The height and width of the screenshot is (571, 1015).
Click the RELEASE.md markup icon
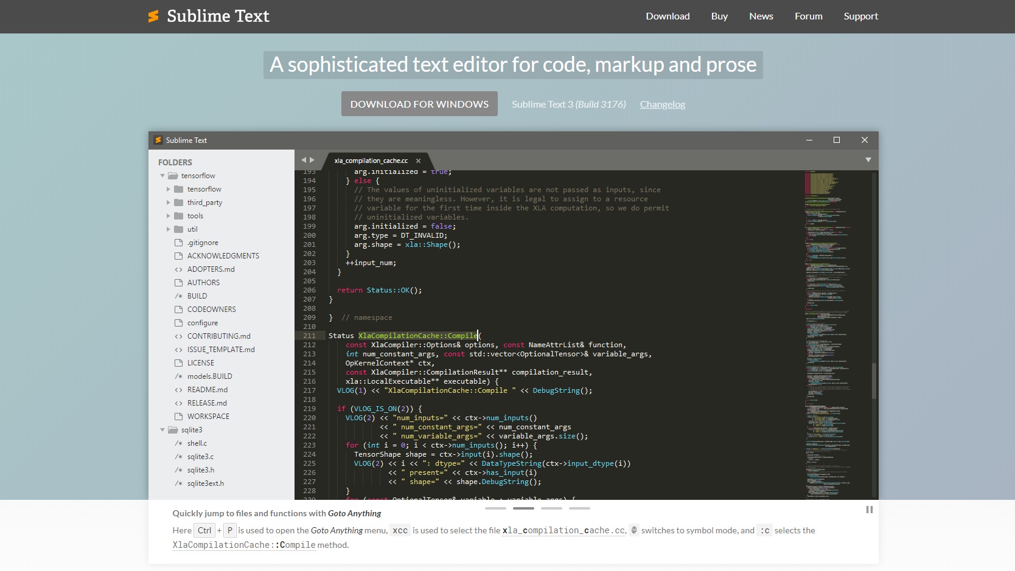click(x=179, y=403)
